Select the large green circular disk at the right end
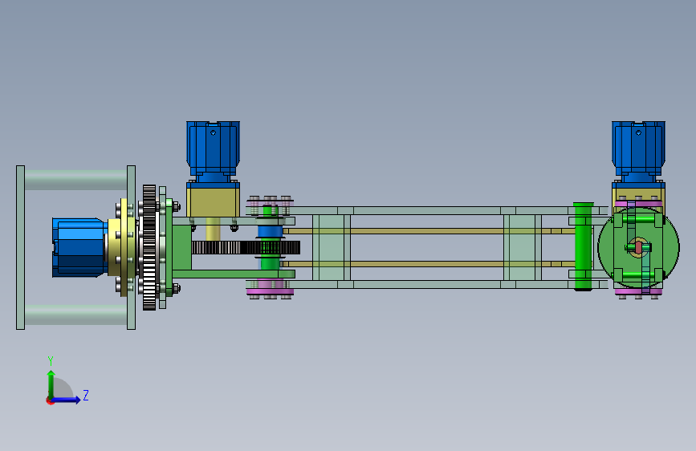Viewport: 696px width, 451px height. click(x=638, y=247)
